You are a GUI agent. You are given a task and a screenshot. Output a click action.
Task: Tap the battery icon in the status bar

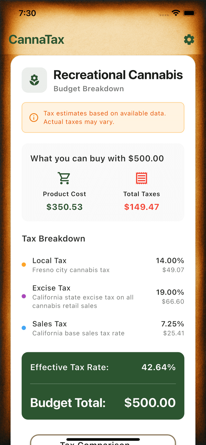189,13
